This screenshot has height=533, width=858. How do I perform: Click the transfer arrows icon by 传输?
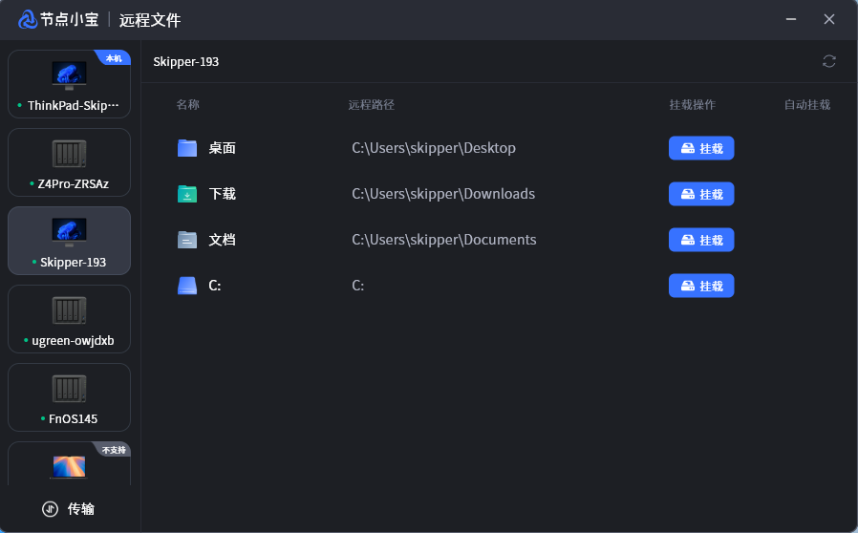[x=51, y=509]
